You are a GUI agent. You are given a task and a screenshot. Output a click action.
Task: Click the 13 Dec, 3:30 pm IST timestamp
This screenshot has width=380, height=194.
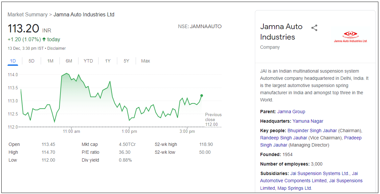[26, 48]
